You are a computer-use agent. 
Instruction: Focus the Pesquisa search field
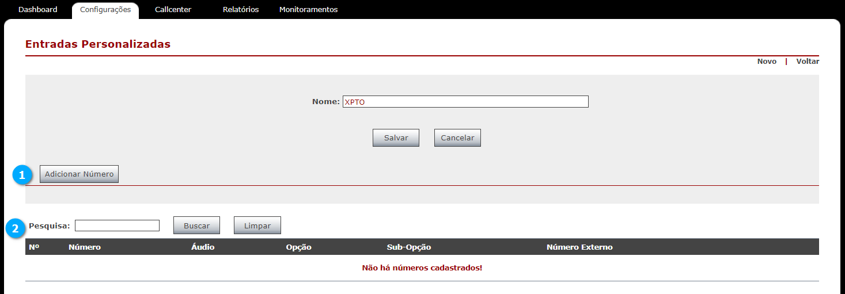click(117, 226)
